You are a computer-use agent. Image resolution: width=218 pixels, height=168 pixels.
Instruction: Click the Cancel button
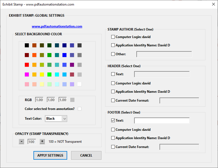86,156
